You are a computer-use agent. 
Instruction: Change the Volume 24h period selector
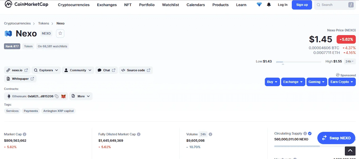(203, 134)
